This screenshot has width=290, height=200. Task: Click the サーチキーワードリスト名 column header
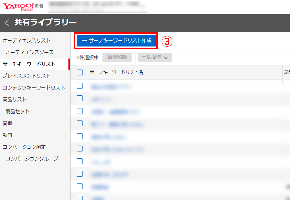tap(117, 72)
